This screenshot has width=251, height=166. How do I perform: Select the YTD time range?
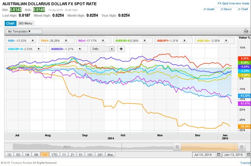pos(54,155)
